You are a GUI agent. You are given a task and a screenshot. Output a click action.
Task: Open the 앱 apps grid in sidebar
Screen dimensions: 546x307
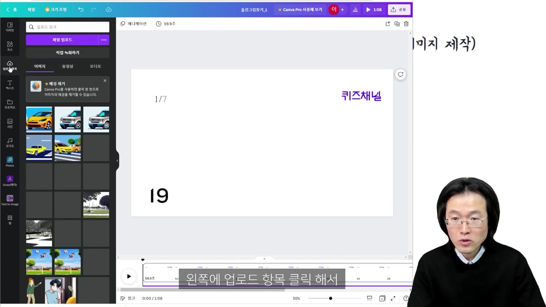tap(10, 220)
